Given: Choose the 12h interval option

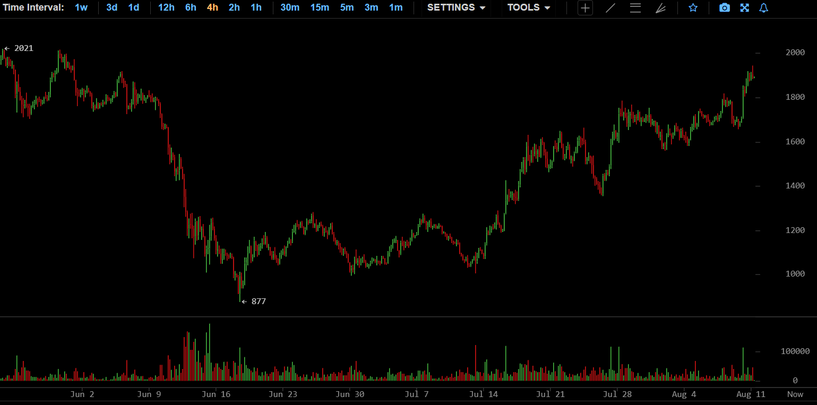Looking at the screenshot, I should coord(166,7).
